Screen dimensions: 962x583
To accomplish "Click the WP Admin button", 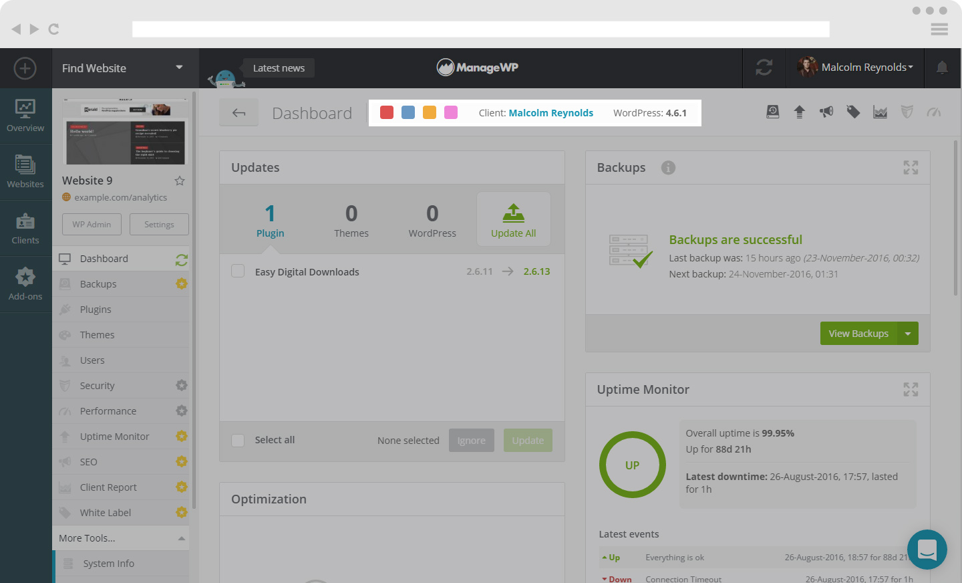I will pyautogui.click(x=92, y=225).
